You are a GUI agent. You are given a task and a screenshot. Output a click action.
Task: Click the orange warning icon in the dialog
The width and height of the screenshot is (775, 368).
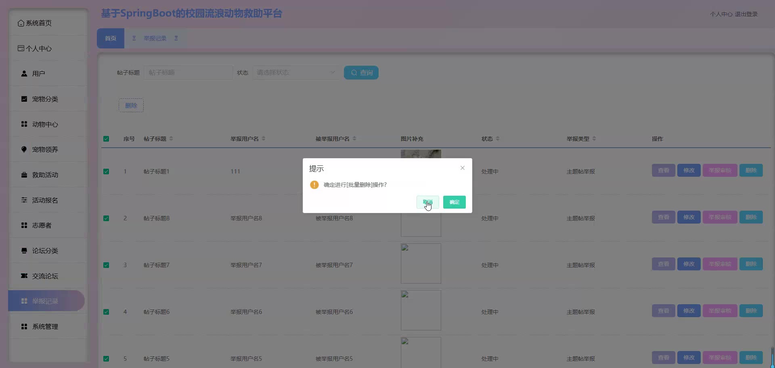coord(314,185)
